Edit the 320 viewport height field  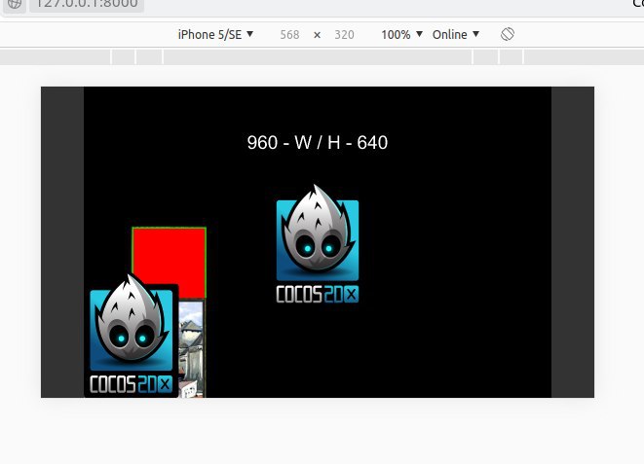point(344,35)
